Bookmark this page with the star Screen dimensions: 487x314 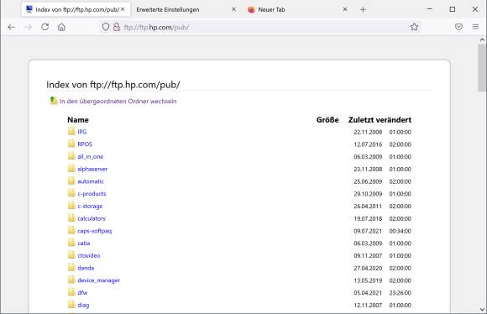tap(414, 27)
